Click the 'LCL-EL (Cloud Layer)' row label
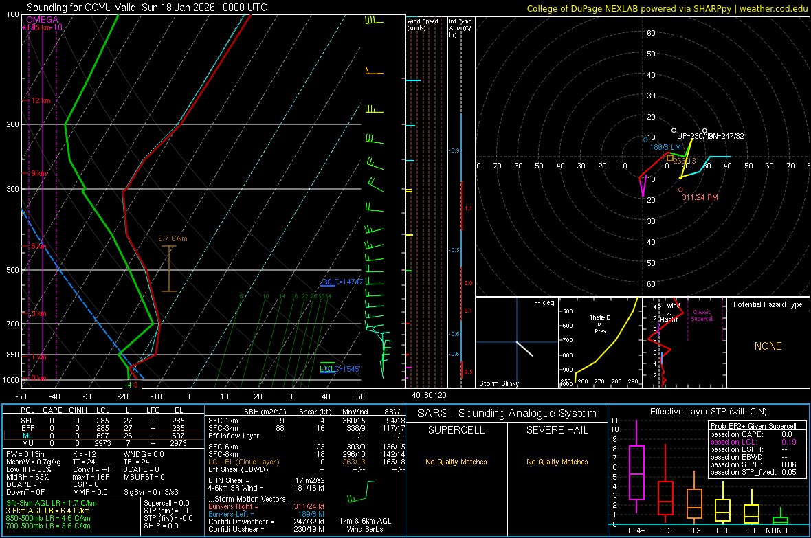Image resolution: width=811 pixels, height=538 pixels. pos(243,462)
